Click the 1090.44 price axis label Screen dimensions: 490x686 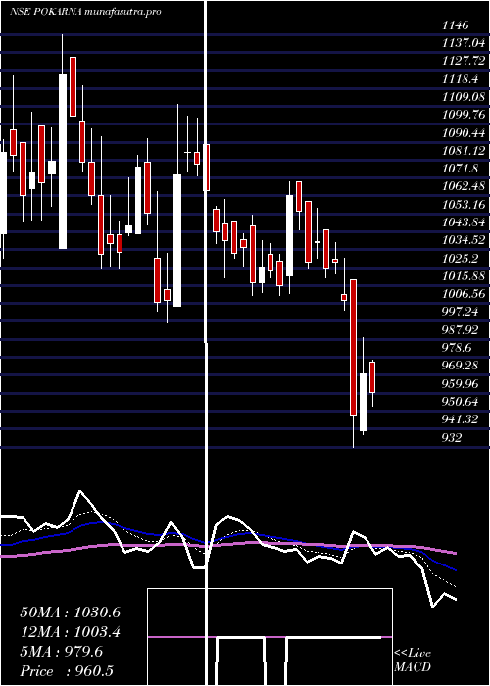(464, 132)
